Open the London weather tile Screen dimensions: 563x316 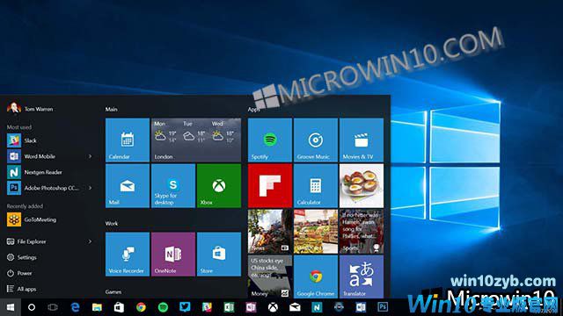click(196, 140)
